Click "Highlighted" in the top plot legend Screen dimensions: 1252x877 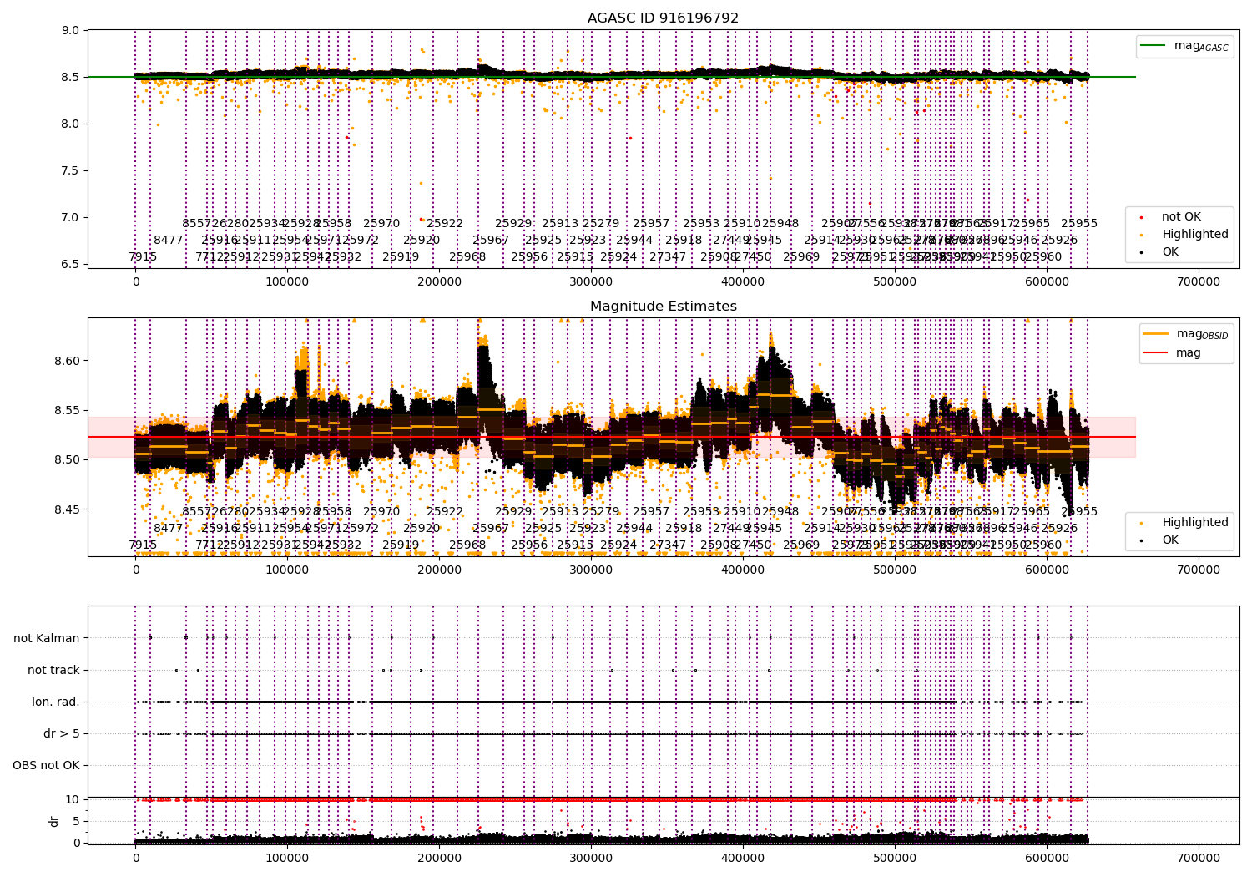1194,235
